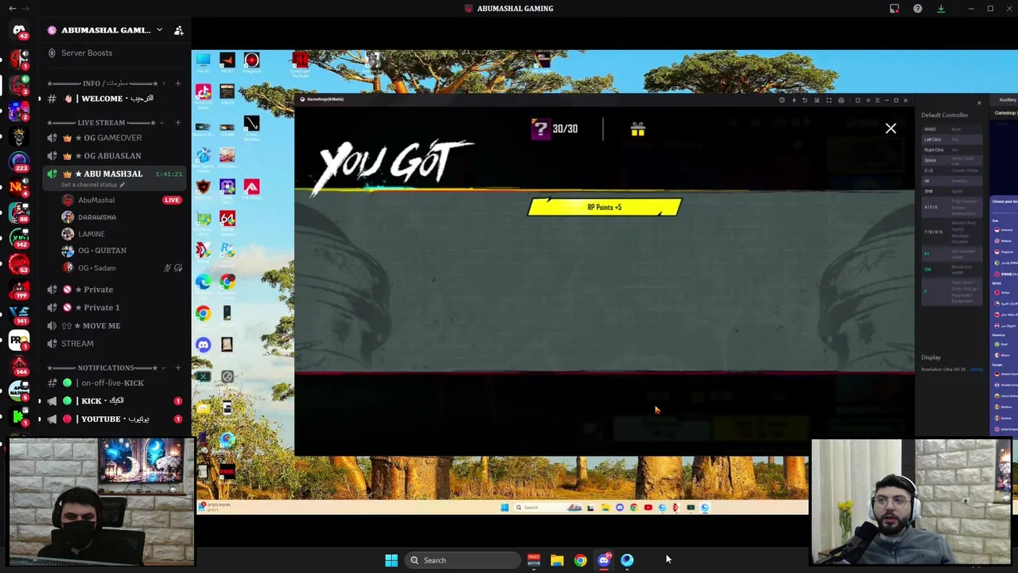Add channel to NOTIFICATIONS category plus
1018x573 pixels.
177,368
